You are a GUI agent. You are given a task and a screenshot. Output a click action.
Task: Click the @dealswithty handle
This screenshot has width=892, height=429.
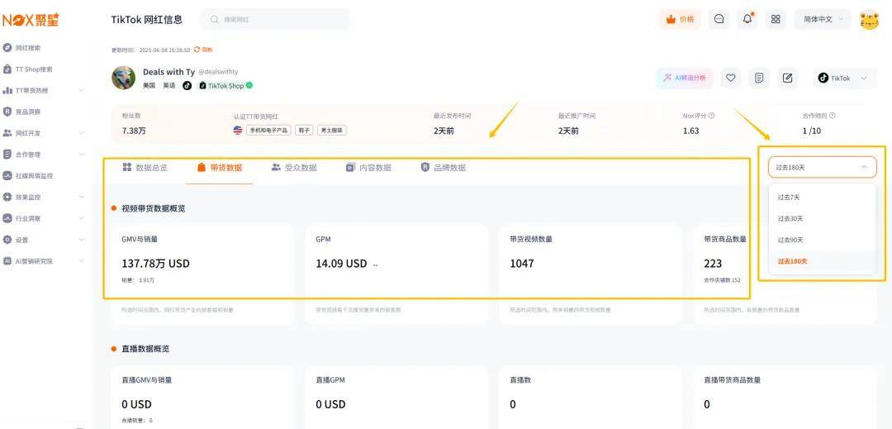tap(218, 72)
